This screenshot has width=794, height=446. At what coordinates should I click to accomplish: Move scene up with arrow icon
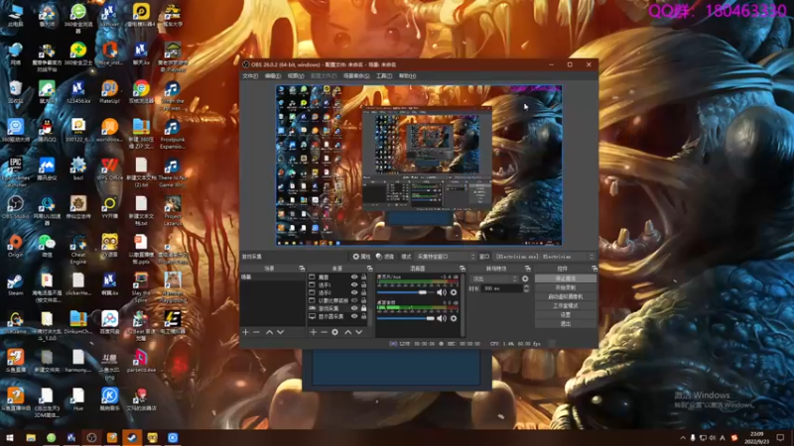269,332
